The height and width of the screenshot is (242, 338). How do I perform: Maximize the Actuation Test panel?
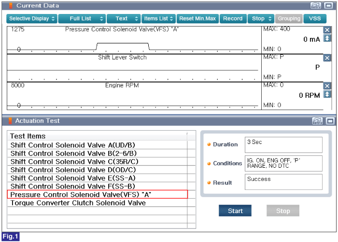pyautogui.click(x=330, y=121)
